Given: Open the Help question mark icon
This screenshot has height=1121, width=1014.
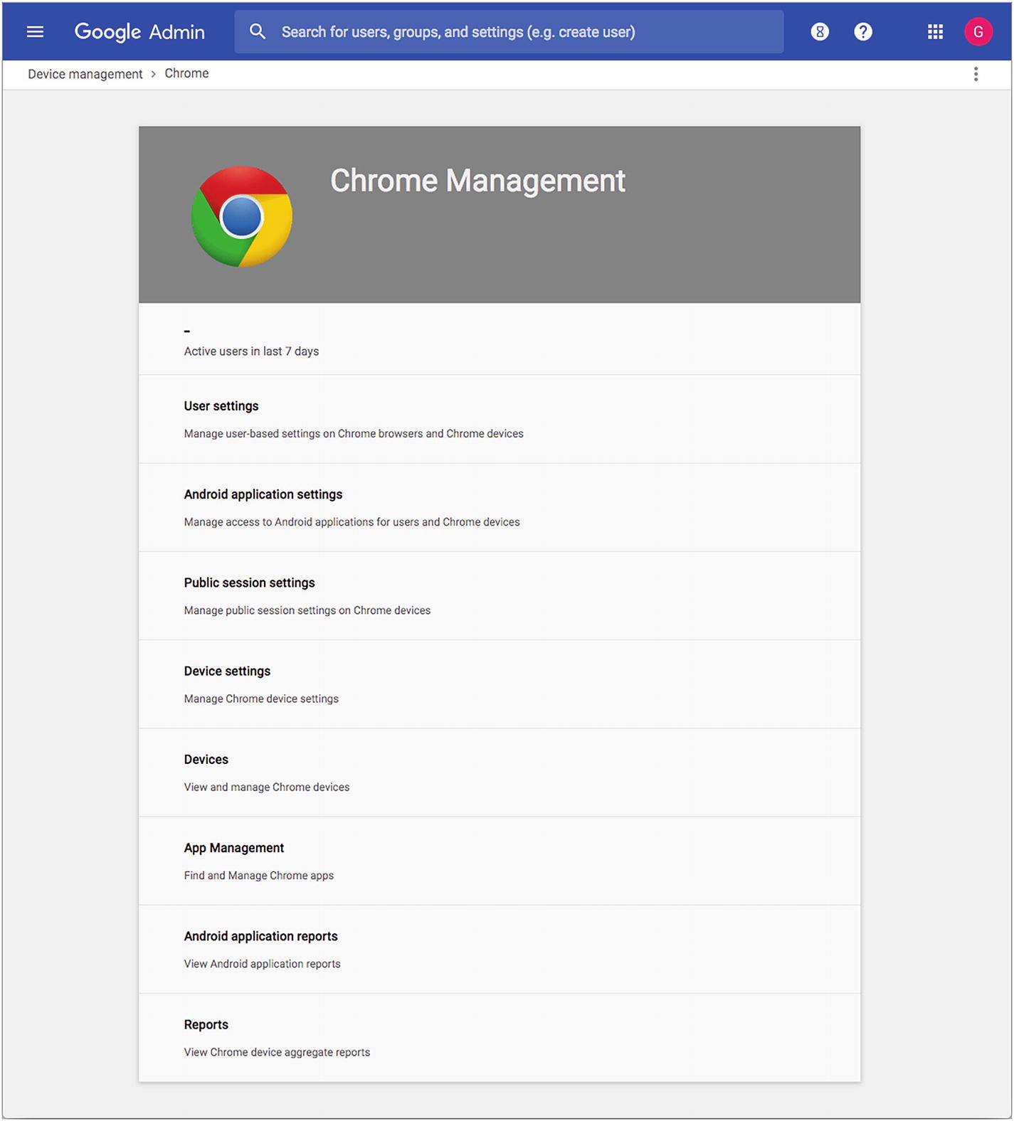Looking at the screenshot, I should pyautogui.click(x=863, y=31).
